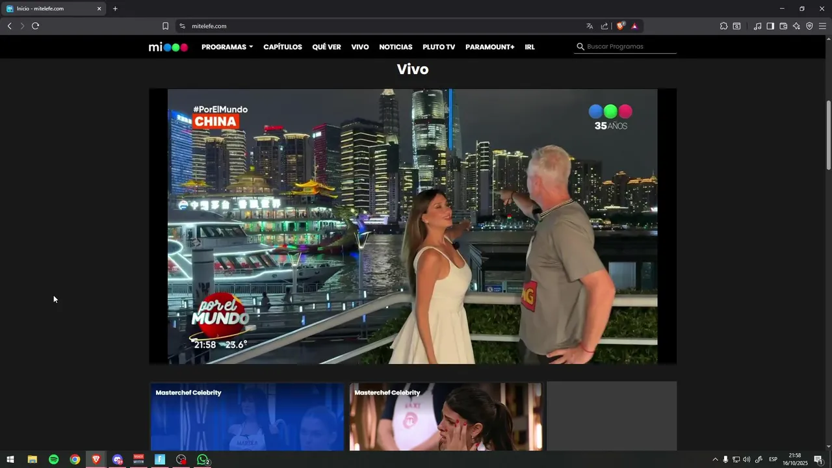
Task: Open Brave Shields lion icon
Action: click(621, 26)
